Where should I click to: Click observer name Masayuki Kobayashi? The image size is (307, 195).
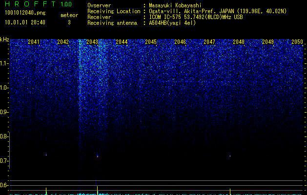coord(175,5)
